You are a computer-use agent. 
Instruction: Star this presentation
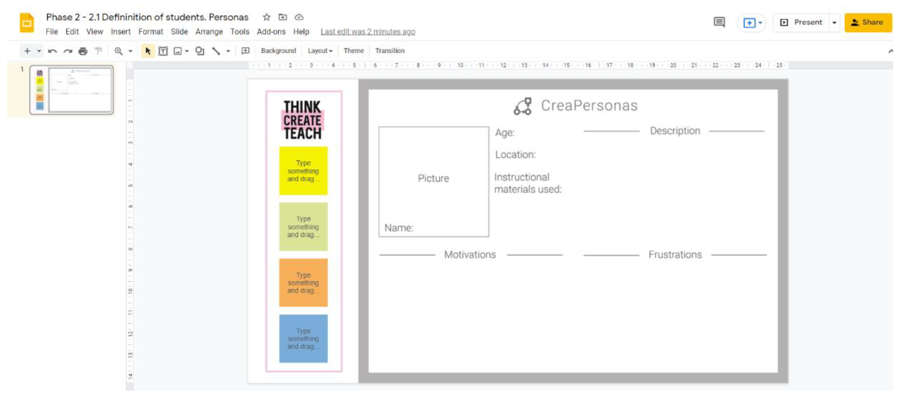[267, 17]
